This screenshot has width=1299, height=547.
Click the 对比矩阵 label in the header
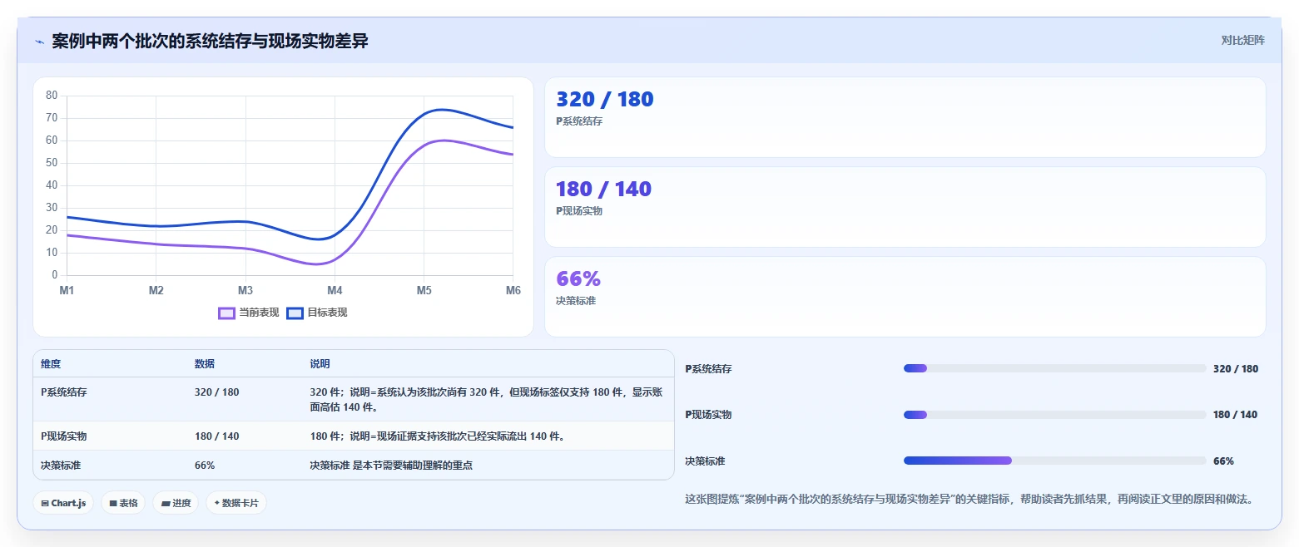pyautogui.click(x=1242, y=40)
